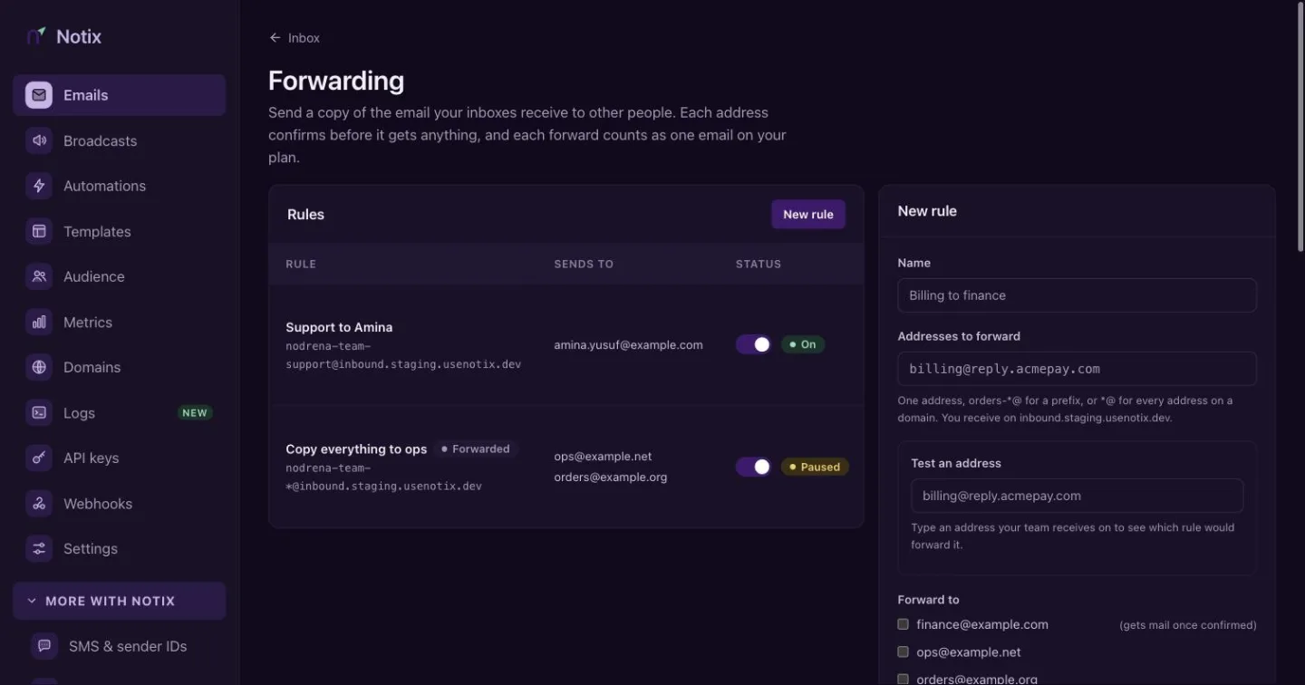Click the New rule button

808,215
